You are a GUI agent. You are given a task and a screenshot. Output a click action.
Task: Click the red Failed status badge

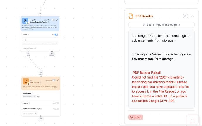click(136, 117)
